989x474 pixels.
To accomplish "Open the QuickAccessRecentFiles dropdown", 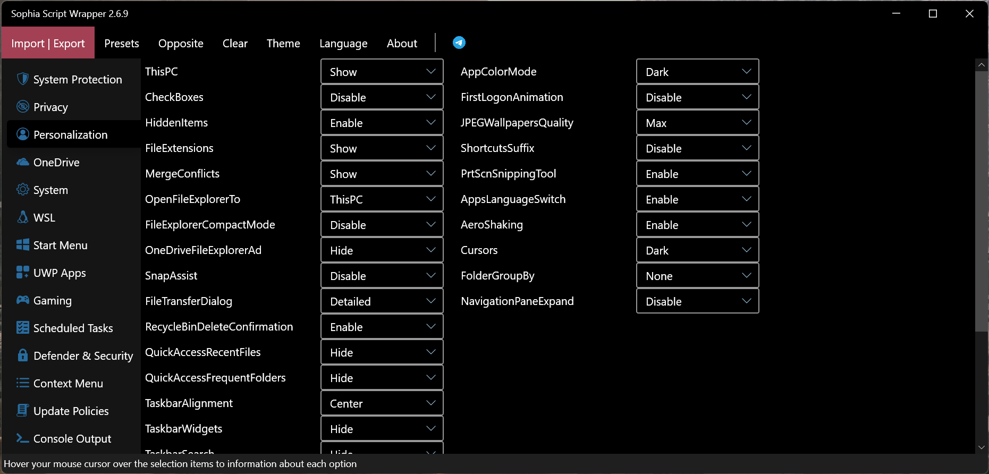I will tap(382, 352).
